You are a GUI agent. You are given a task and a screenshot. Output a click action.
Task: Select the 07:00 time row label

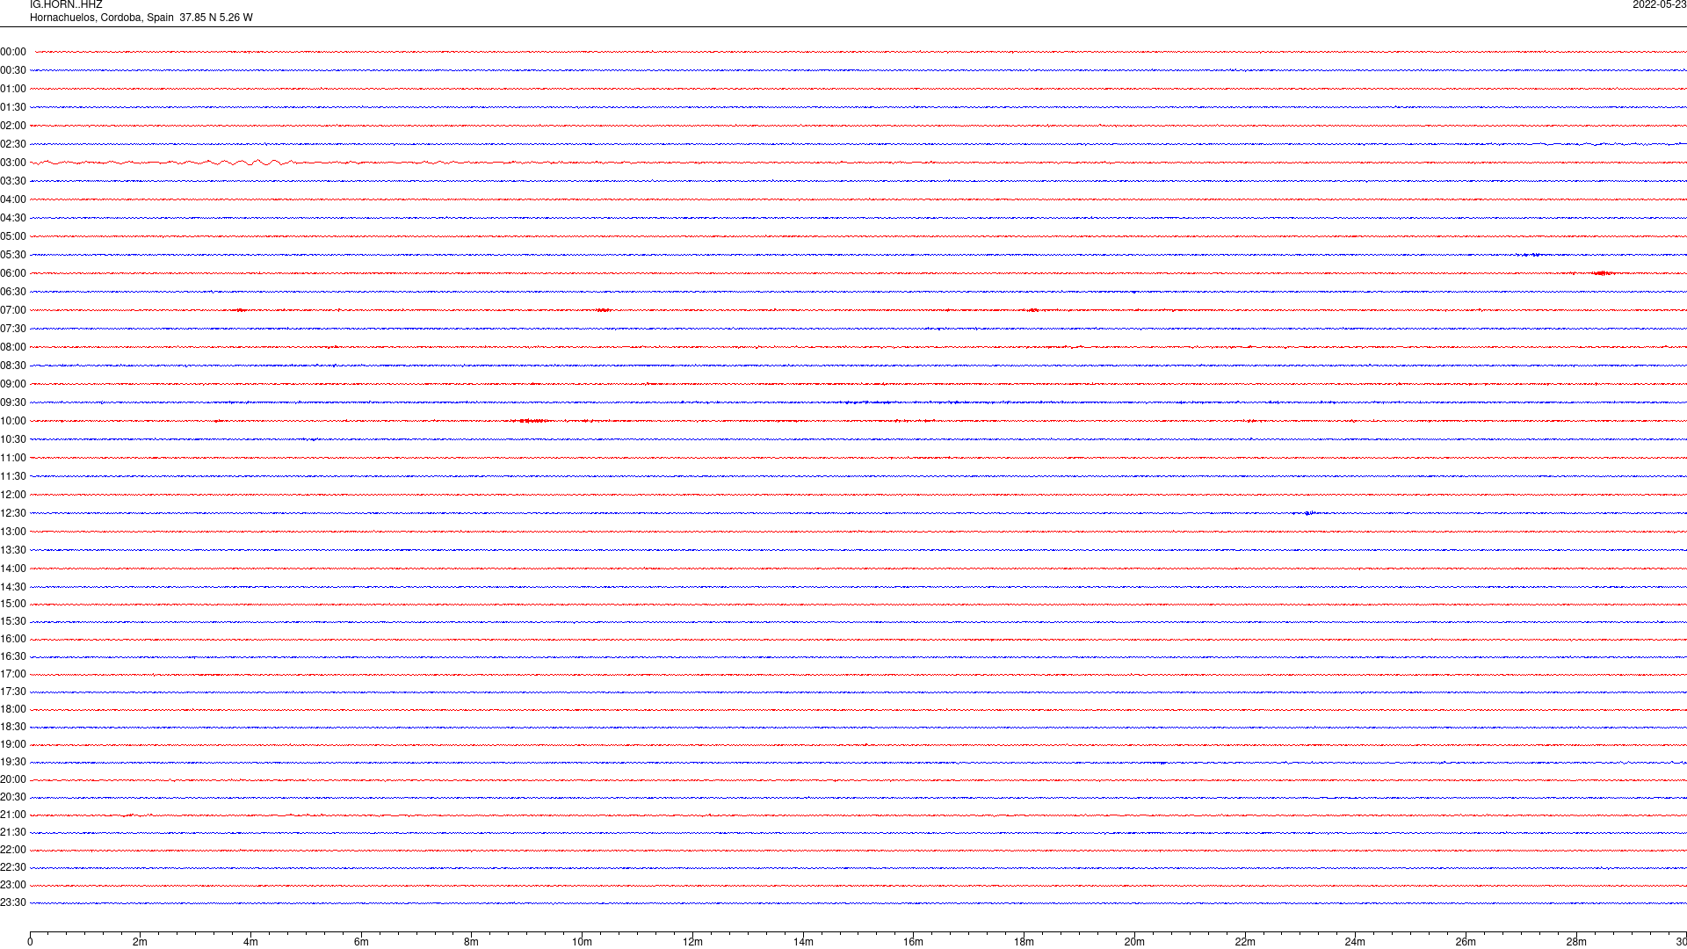[x=13, y=310]
